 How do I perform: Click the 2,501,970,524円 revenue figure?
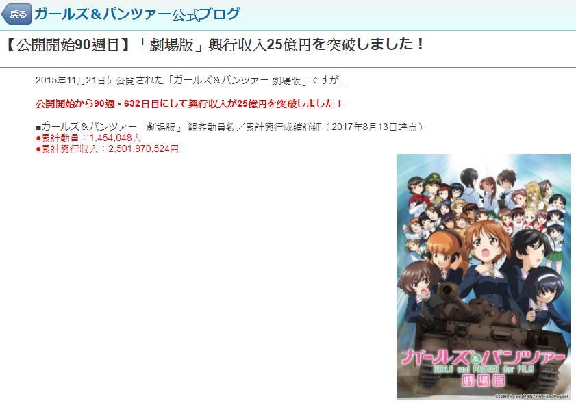pos(143,149)
